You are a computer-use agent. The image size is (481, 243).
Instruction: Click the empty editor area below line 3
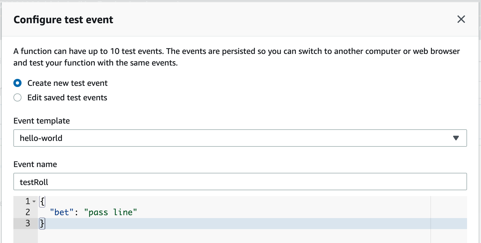[234, 236]
